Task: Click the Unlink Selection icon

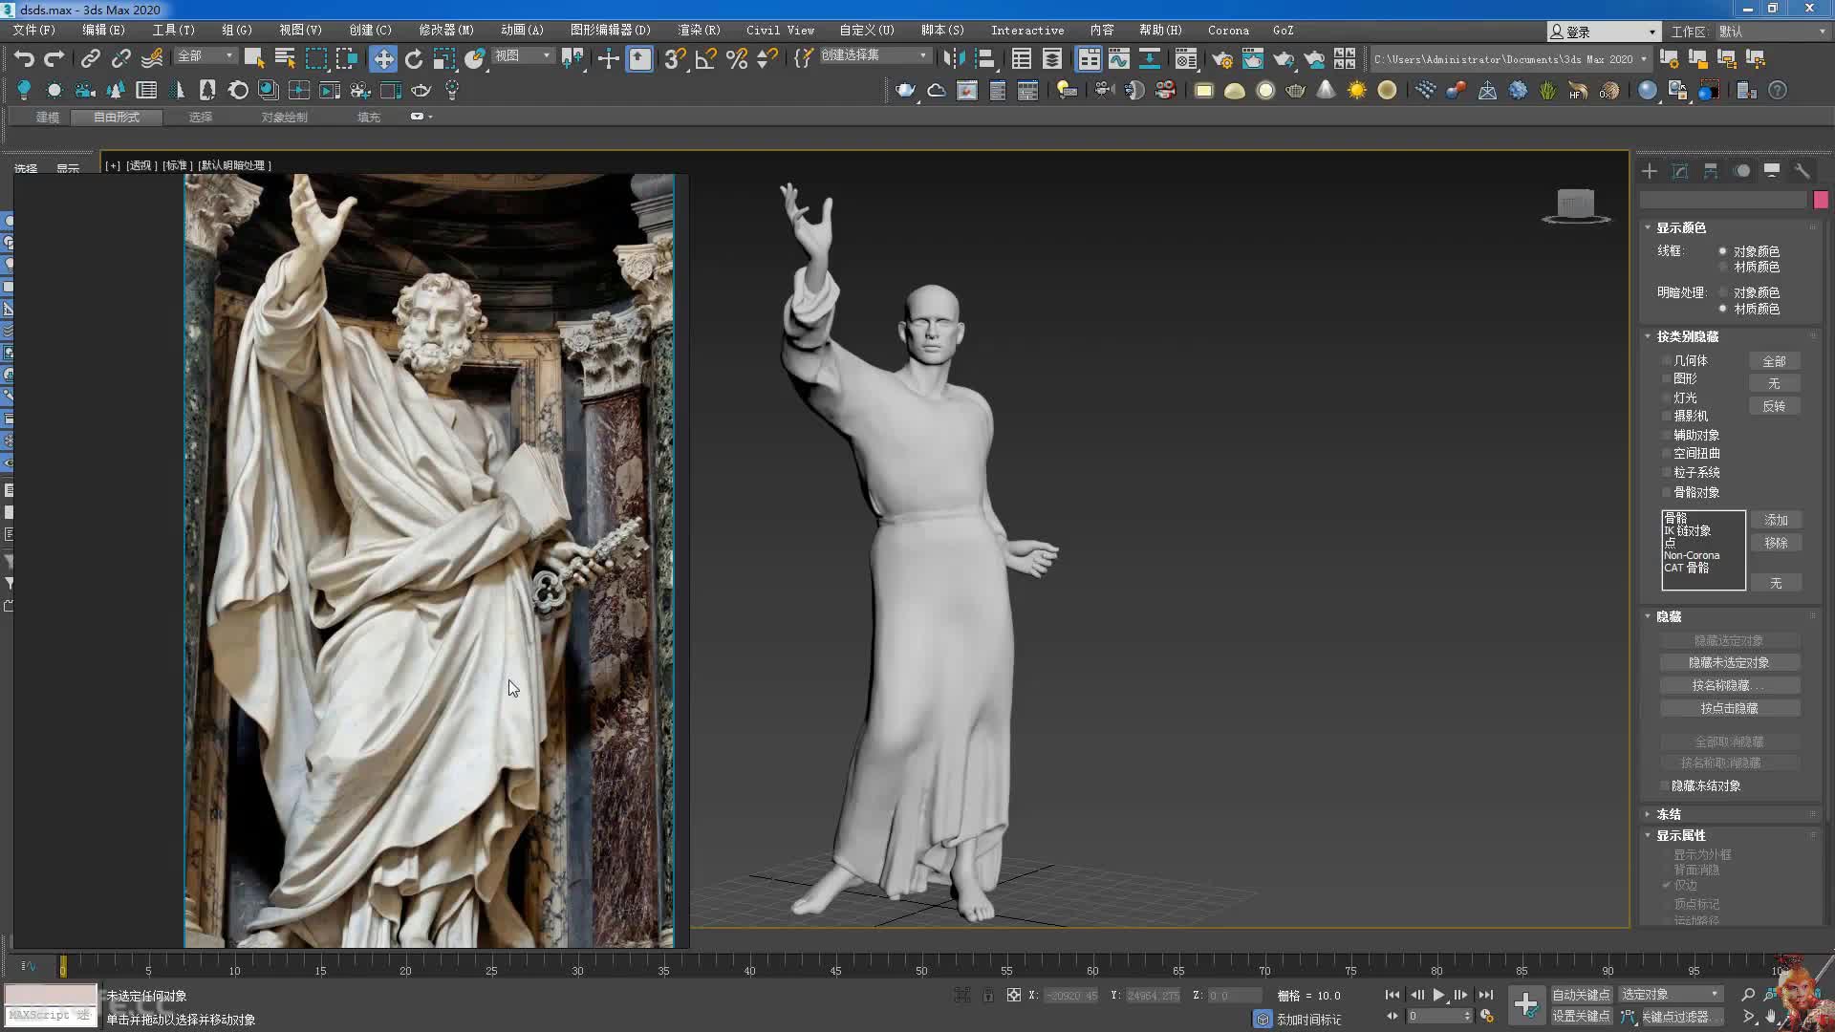Action: point(120,59)
